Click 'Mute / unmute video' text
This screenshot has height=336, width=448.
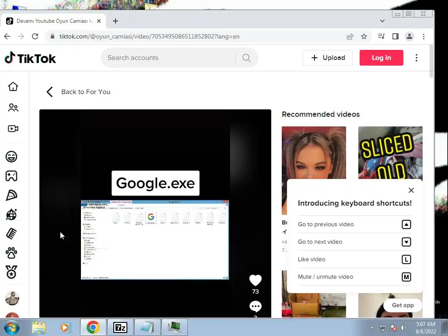325,276
